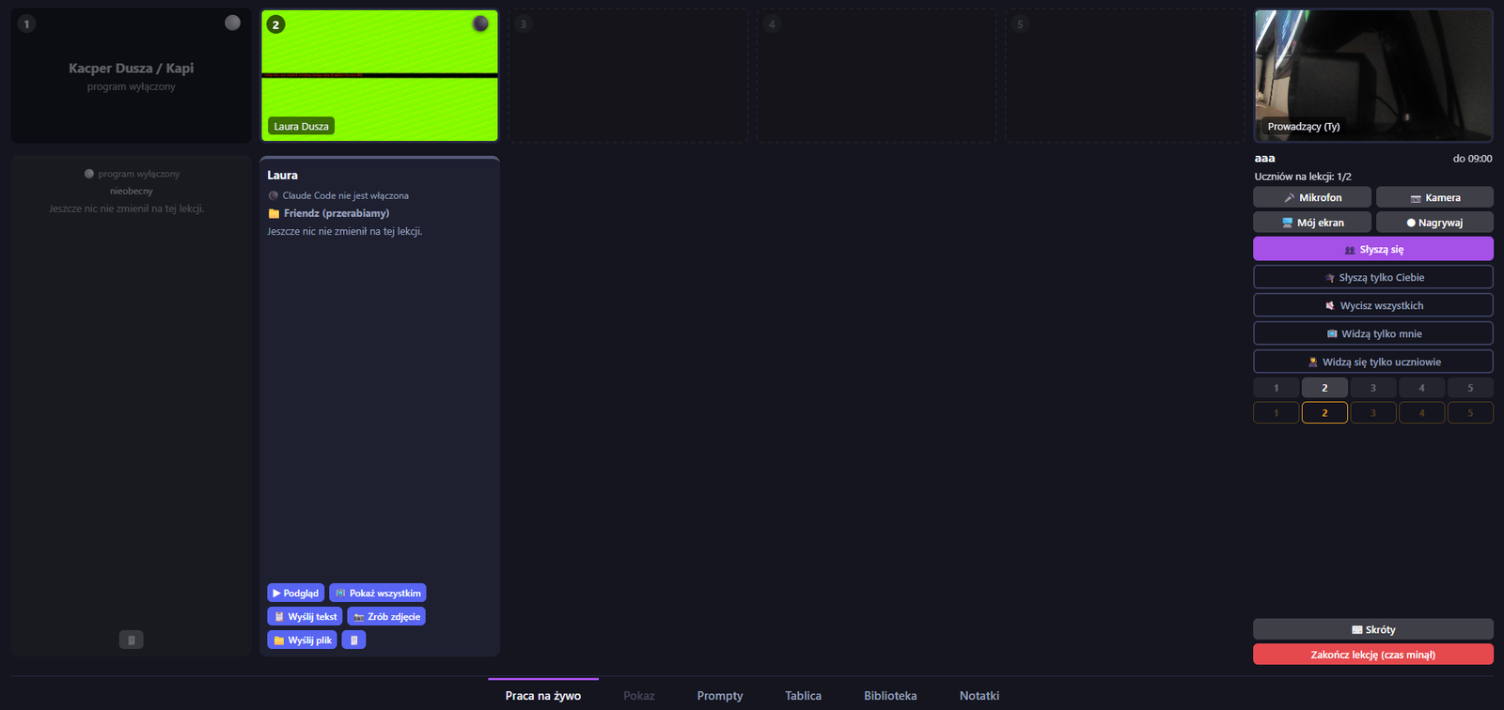Select Słyszą tylko Ciebie mode
The height and width of the screenshot is (710, 1504).
click(1373, 277)
